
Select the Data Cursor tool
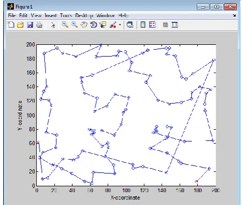click(103, 25)
